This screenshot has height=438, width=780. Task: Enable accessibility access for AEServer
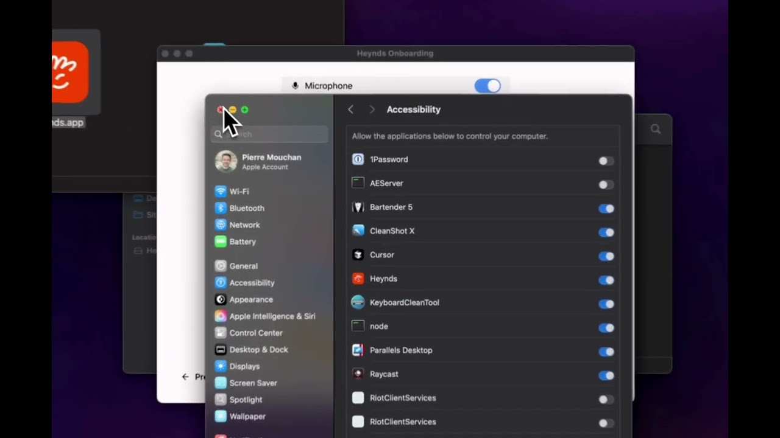click(x=606, y=184)
